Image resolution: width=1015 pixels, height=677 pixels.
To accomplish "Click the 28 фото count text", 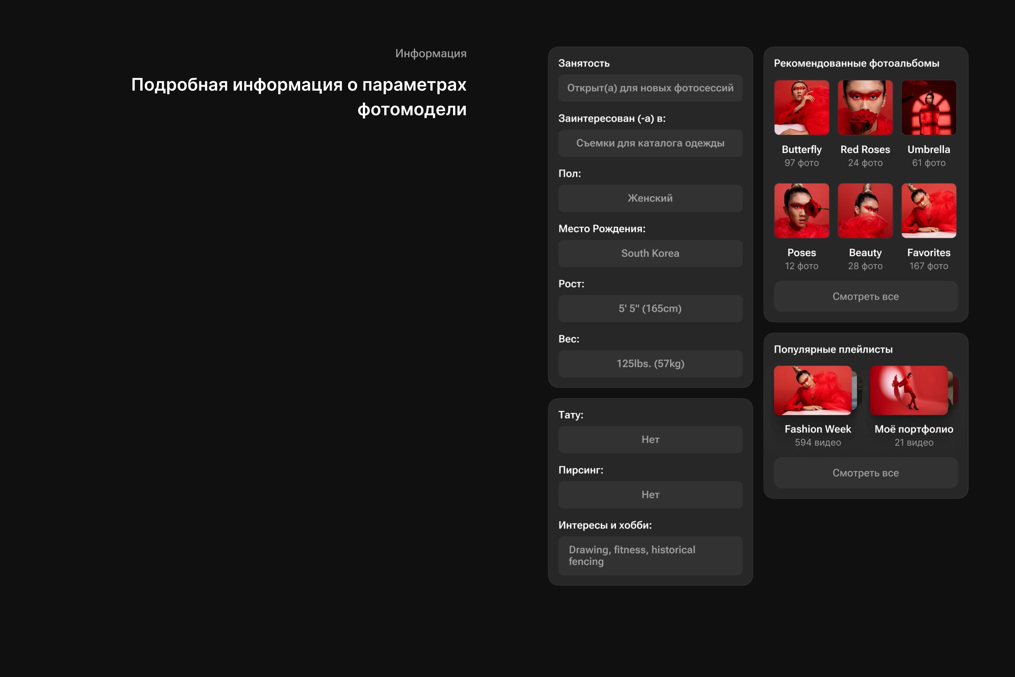I will point(865,266).
